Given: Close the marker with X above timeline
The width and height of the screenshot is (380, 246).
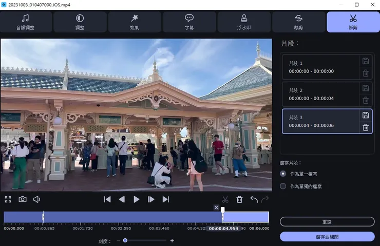Looking at the screenshot, I should point(216,207).
